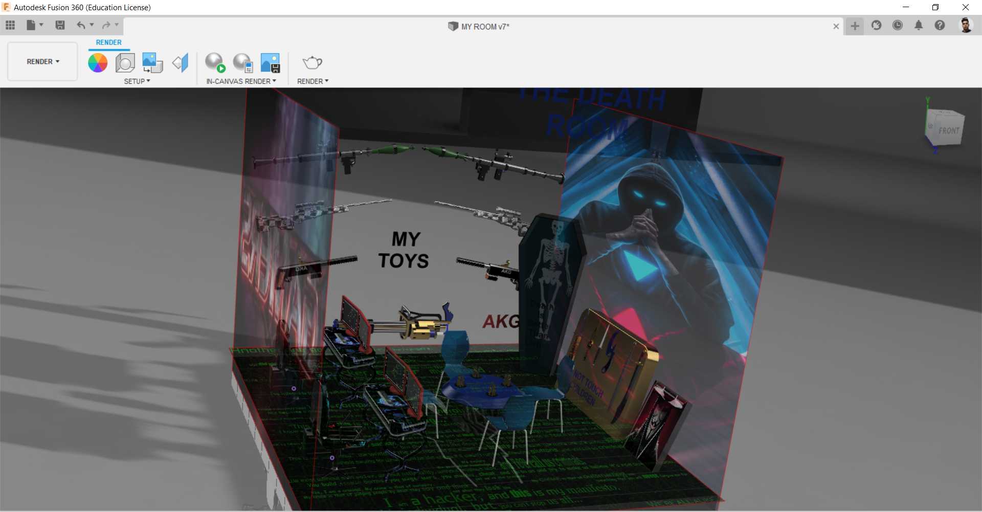This screenshot has height=512, width=982.
Task: Select the MY ROOM v7* document tab
Action: pyautogui.click(x=478, y=27)
